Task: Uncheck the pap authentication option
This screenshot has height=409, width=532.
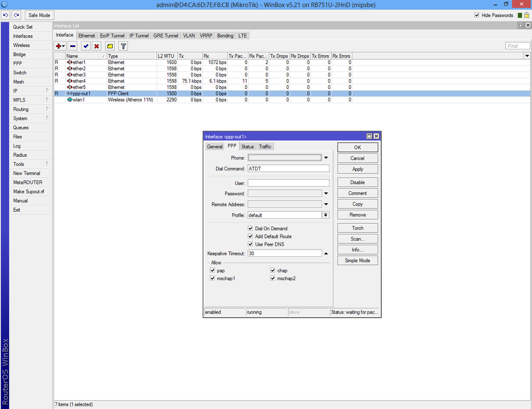Action: coord(212,270)
